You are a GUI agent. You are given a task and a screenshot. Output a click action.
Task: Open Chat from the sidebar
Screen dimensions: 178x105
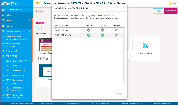click(9, 15)
